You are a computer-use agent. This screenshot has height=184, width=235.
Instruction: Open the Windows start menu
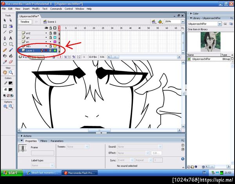(12, 173)
